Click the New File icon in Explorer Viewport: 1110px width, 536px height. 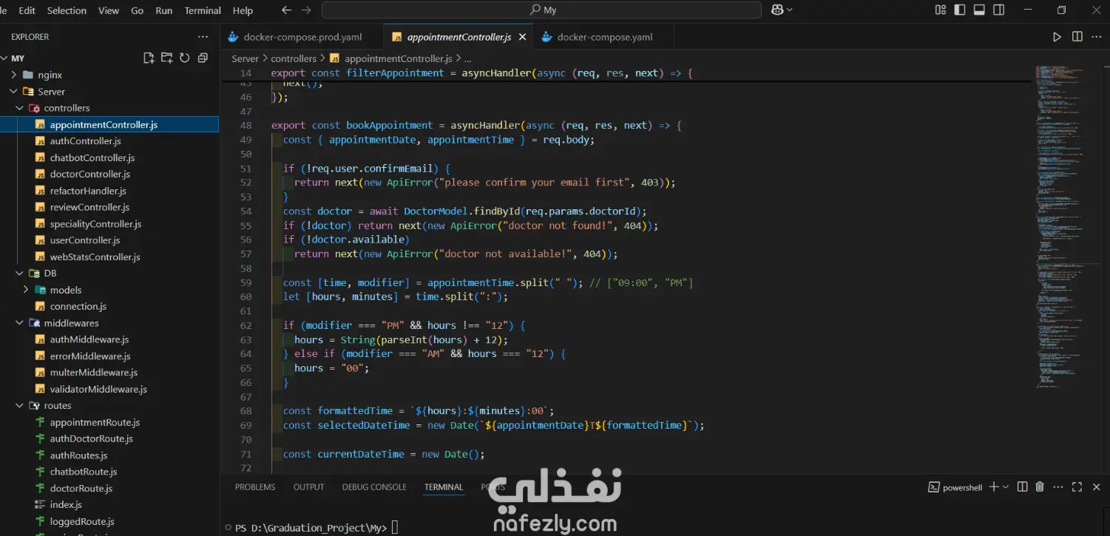coord(149,58)
